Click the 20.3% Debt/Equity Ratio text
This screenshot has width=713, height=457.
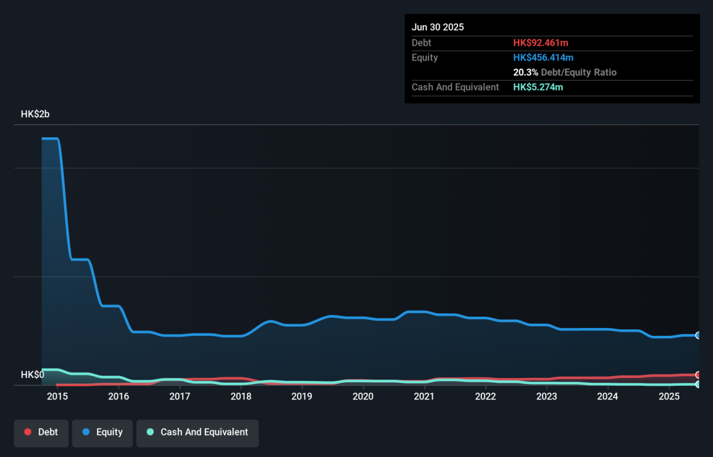pyautogui.click(x=564, y=73)
